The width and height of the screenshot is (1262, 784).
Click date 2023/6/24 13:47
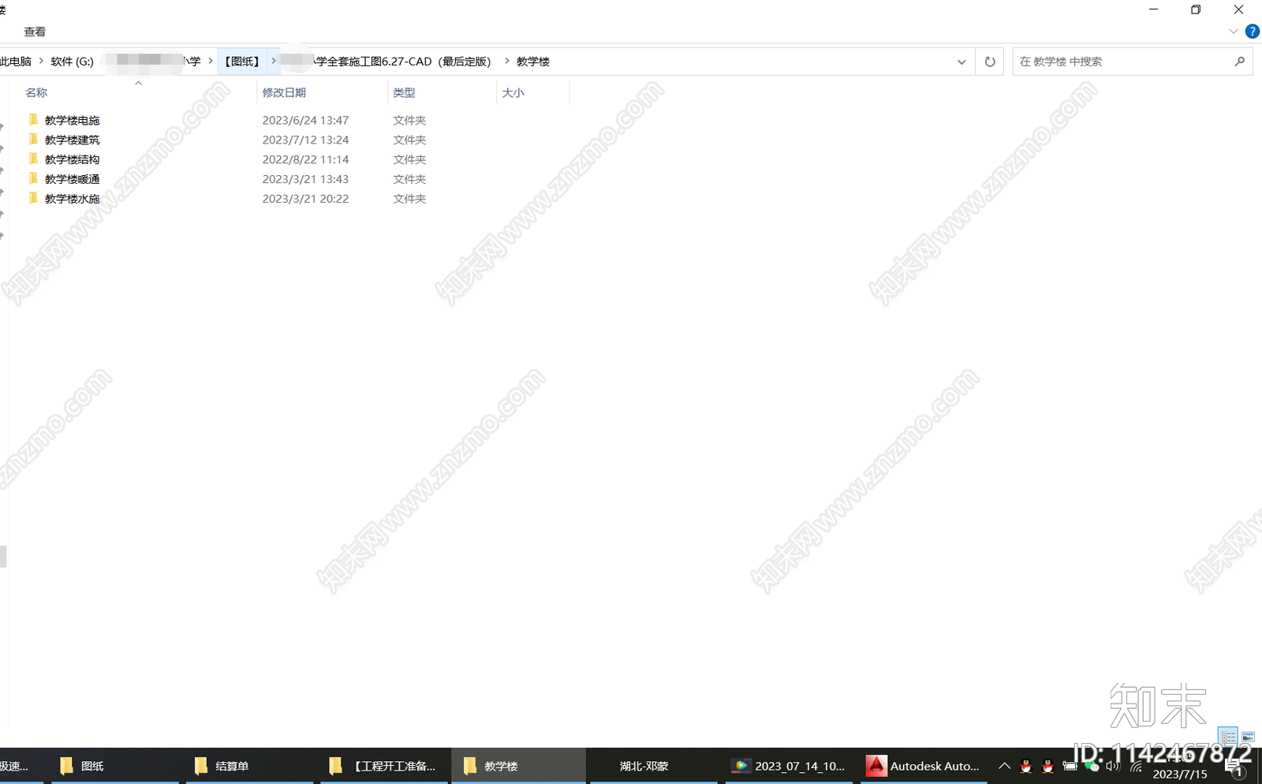point(305,120)
